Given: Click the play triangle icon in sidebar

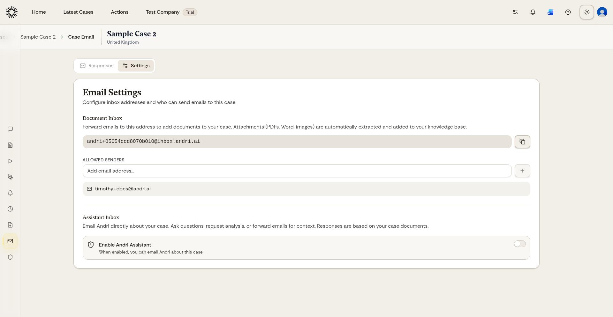Looking at the screenshot, I should pos(10,161).
